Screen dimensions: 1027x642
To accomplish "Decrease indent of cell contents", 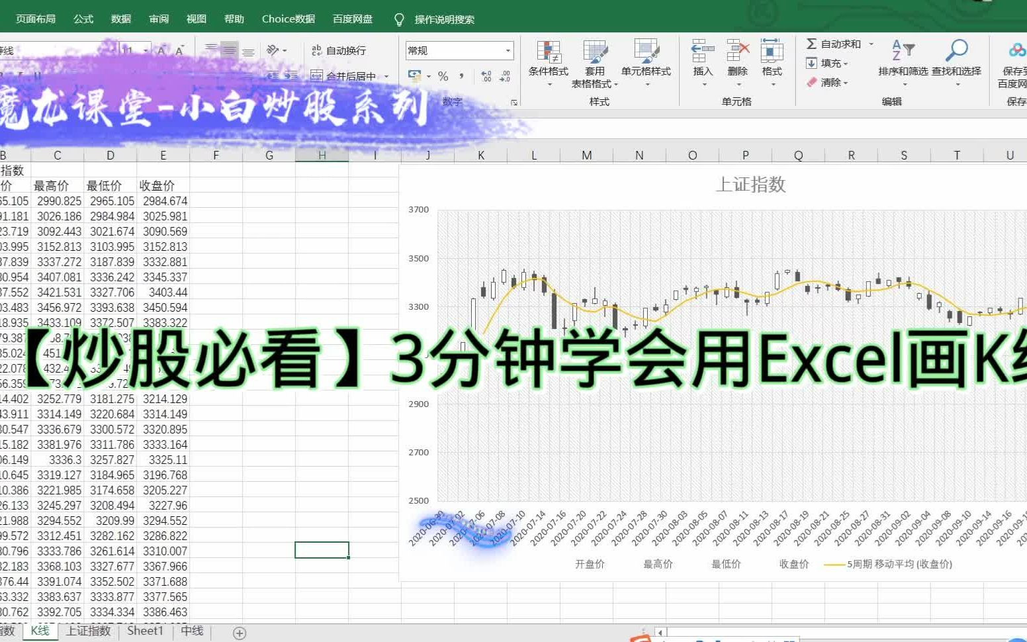I will point(272,76).
